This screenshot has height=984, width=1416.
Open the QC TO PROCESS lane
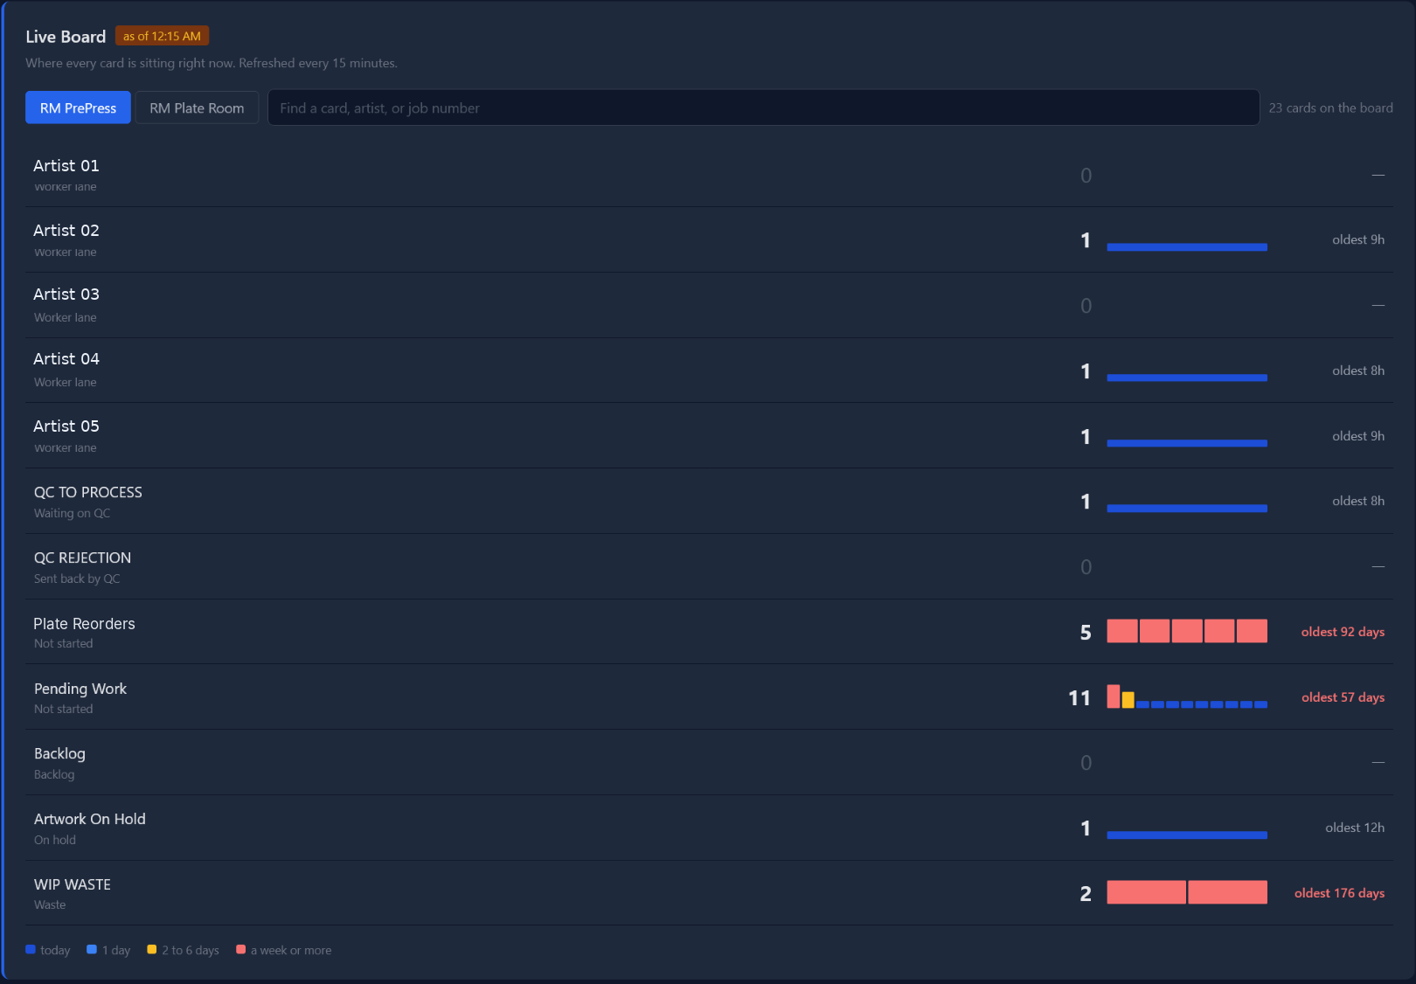coord(709,502)
